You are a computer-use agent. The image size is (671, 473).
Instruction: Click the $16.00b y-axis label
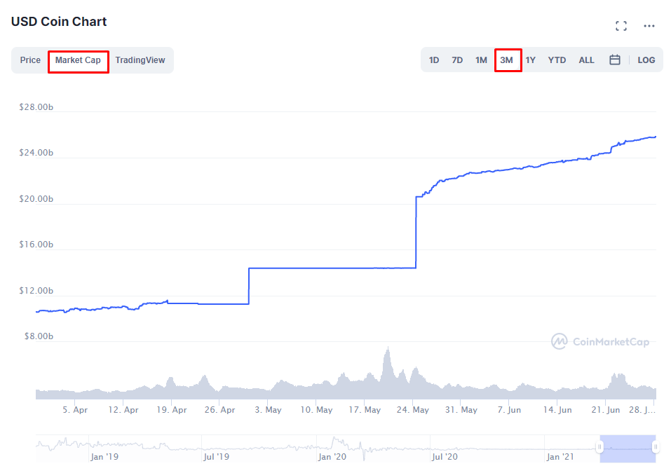[36, 244]
